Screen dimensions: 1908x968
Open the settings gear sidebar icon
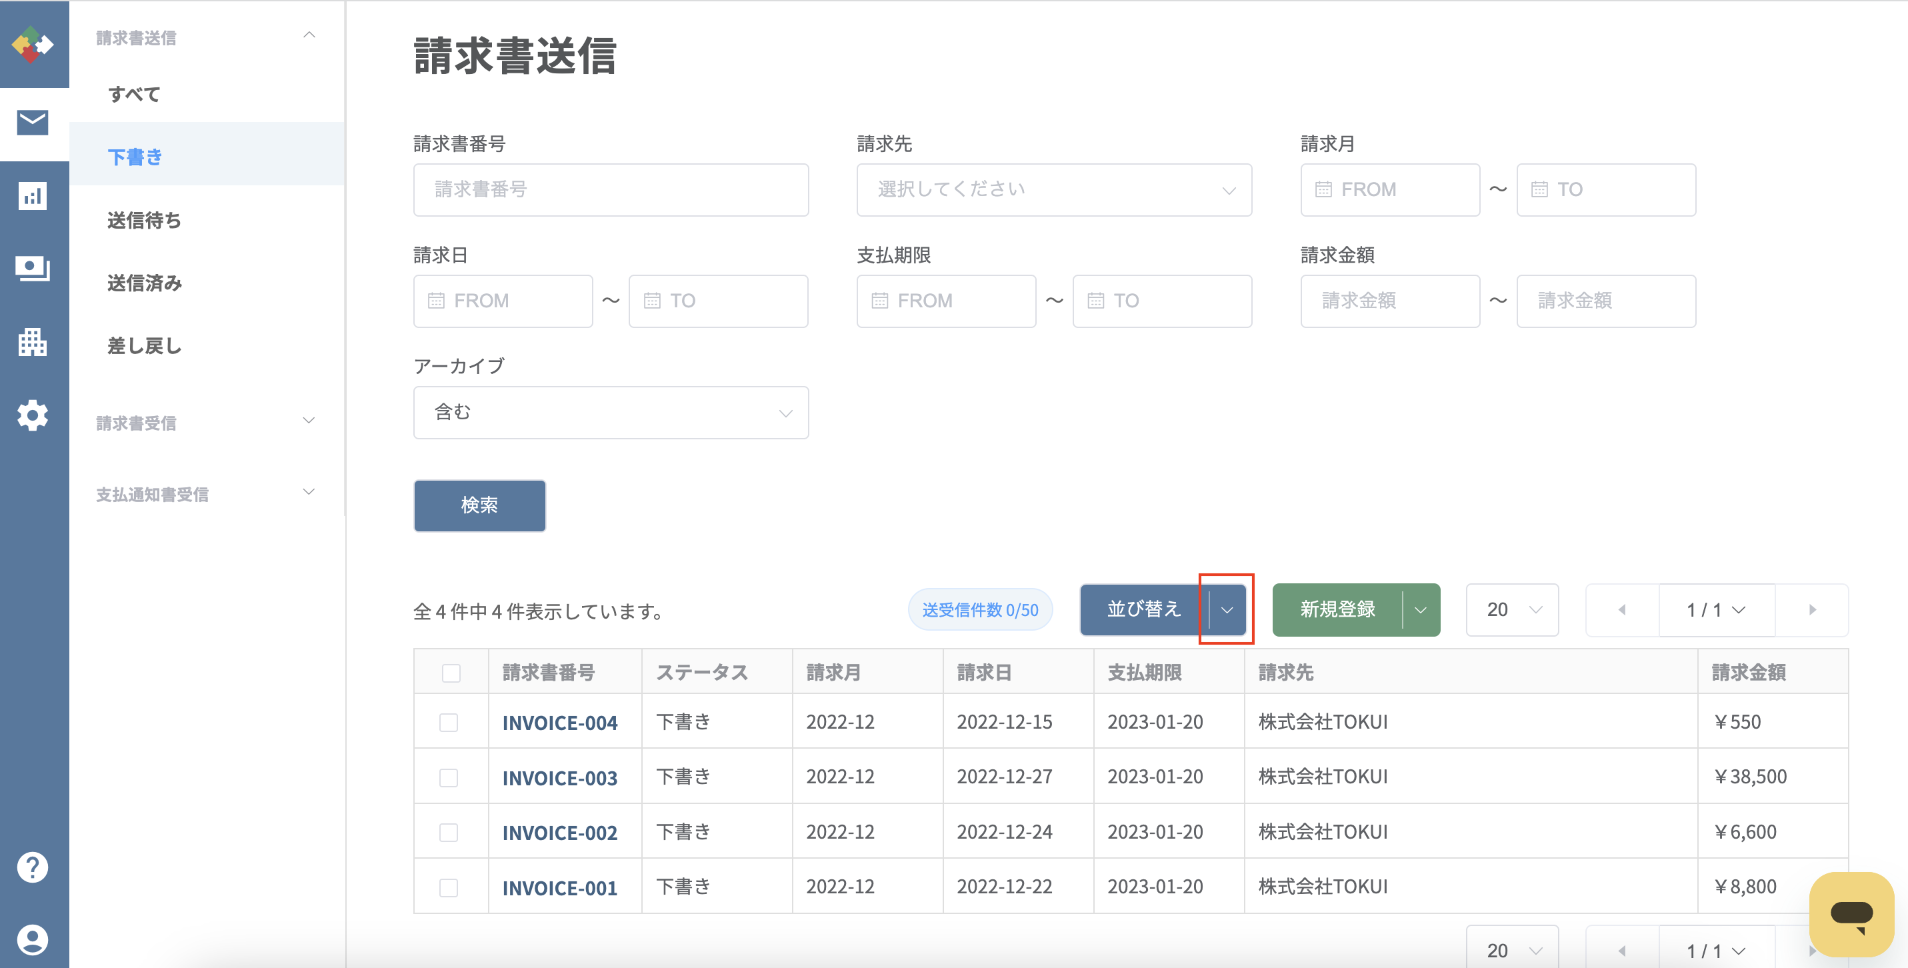33,415
